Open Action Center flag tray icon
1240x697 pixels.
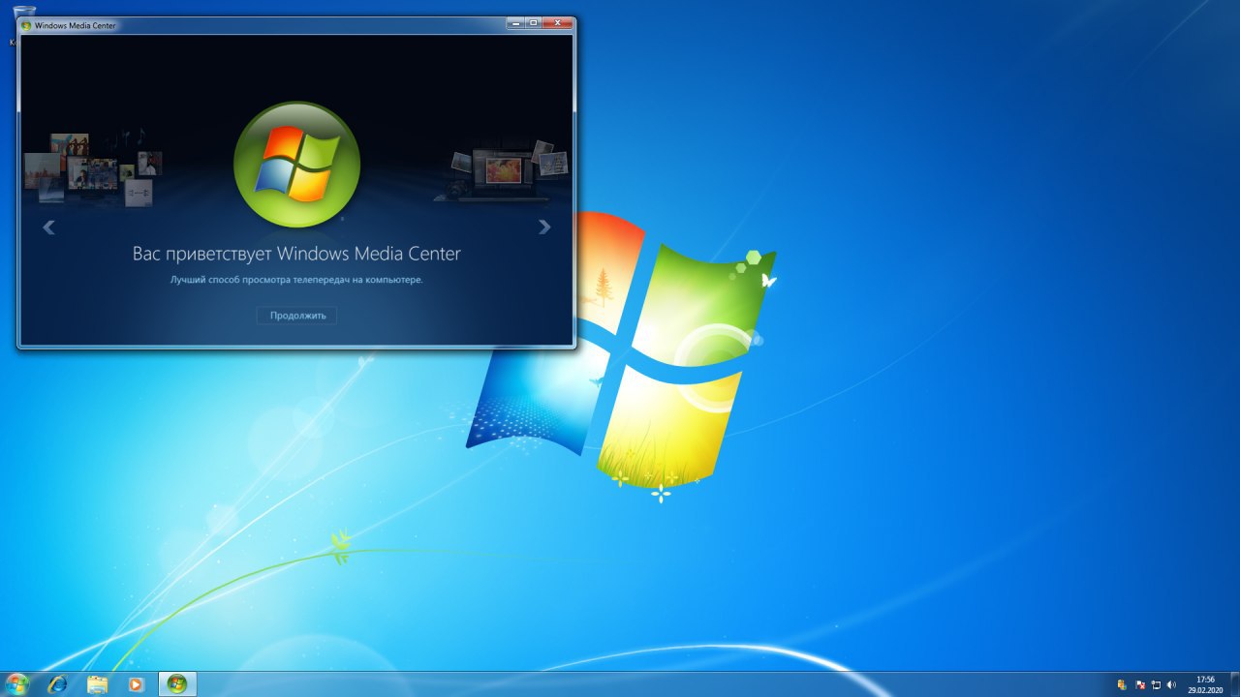pos(1139,684)
